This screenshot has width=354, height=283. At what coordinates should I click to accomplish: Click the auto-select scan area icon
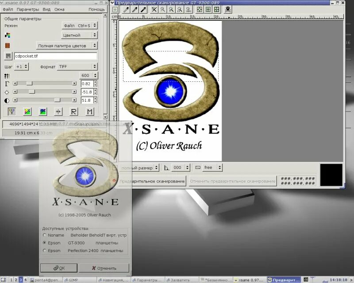click(x=200, y=9)
